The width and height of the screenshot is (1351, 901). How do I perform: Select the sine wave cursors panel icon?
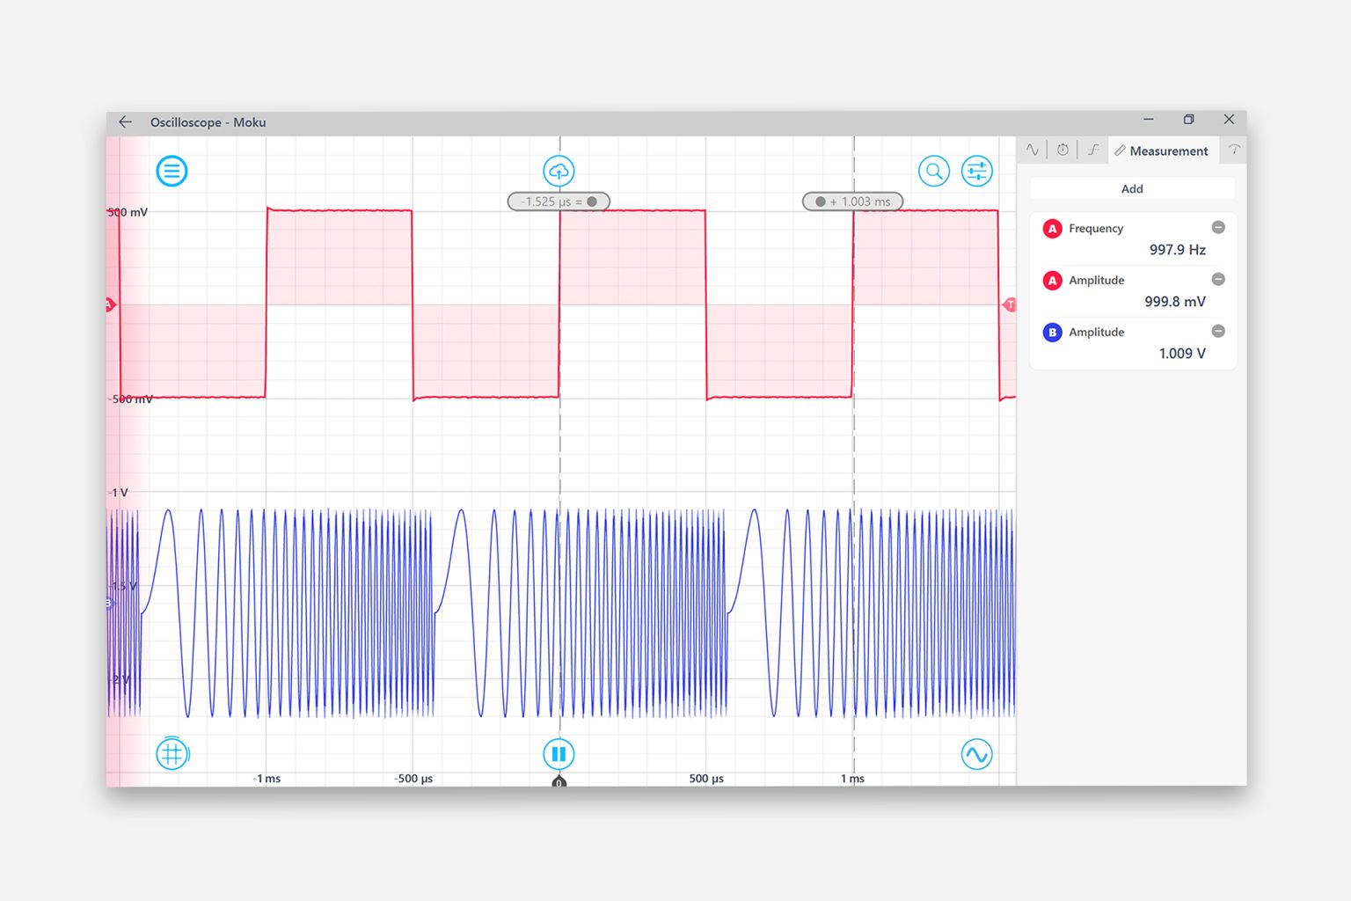coord(1032,150)
